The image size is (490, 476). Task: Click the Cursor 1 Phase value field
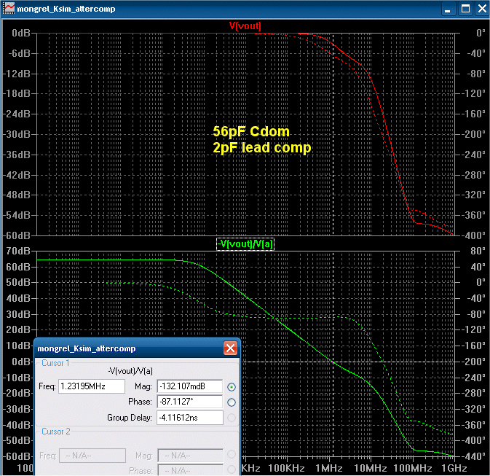(x=190, y=402)
